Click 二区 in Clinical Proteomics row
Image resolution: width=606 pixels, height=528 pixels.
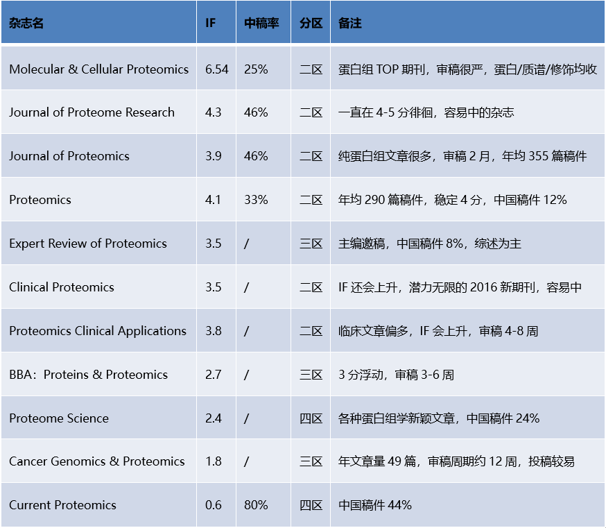[311, 287]
